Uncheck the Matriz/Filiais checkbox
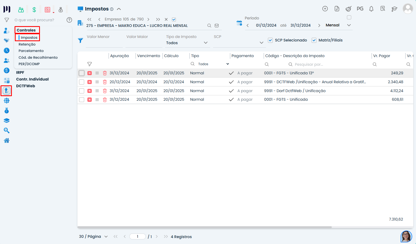Image resolution: width=416 pixels, height=244 pixels. pyautogui.click(x=314, y=40)
